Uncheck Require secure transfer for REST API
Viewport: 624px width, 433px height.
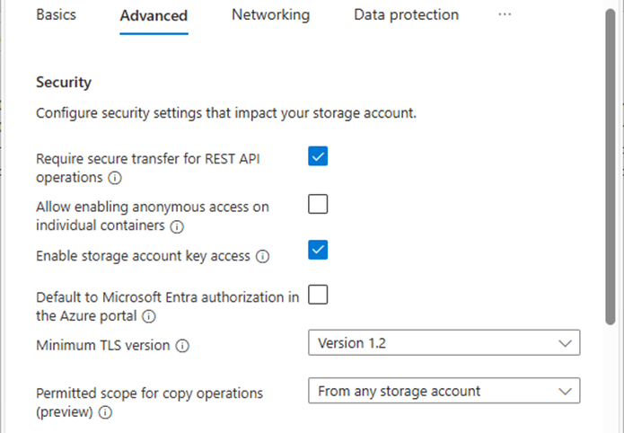(318, 156)
